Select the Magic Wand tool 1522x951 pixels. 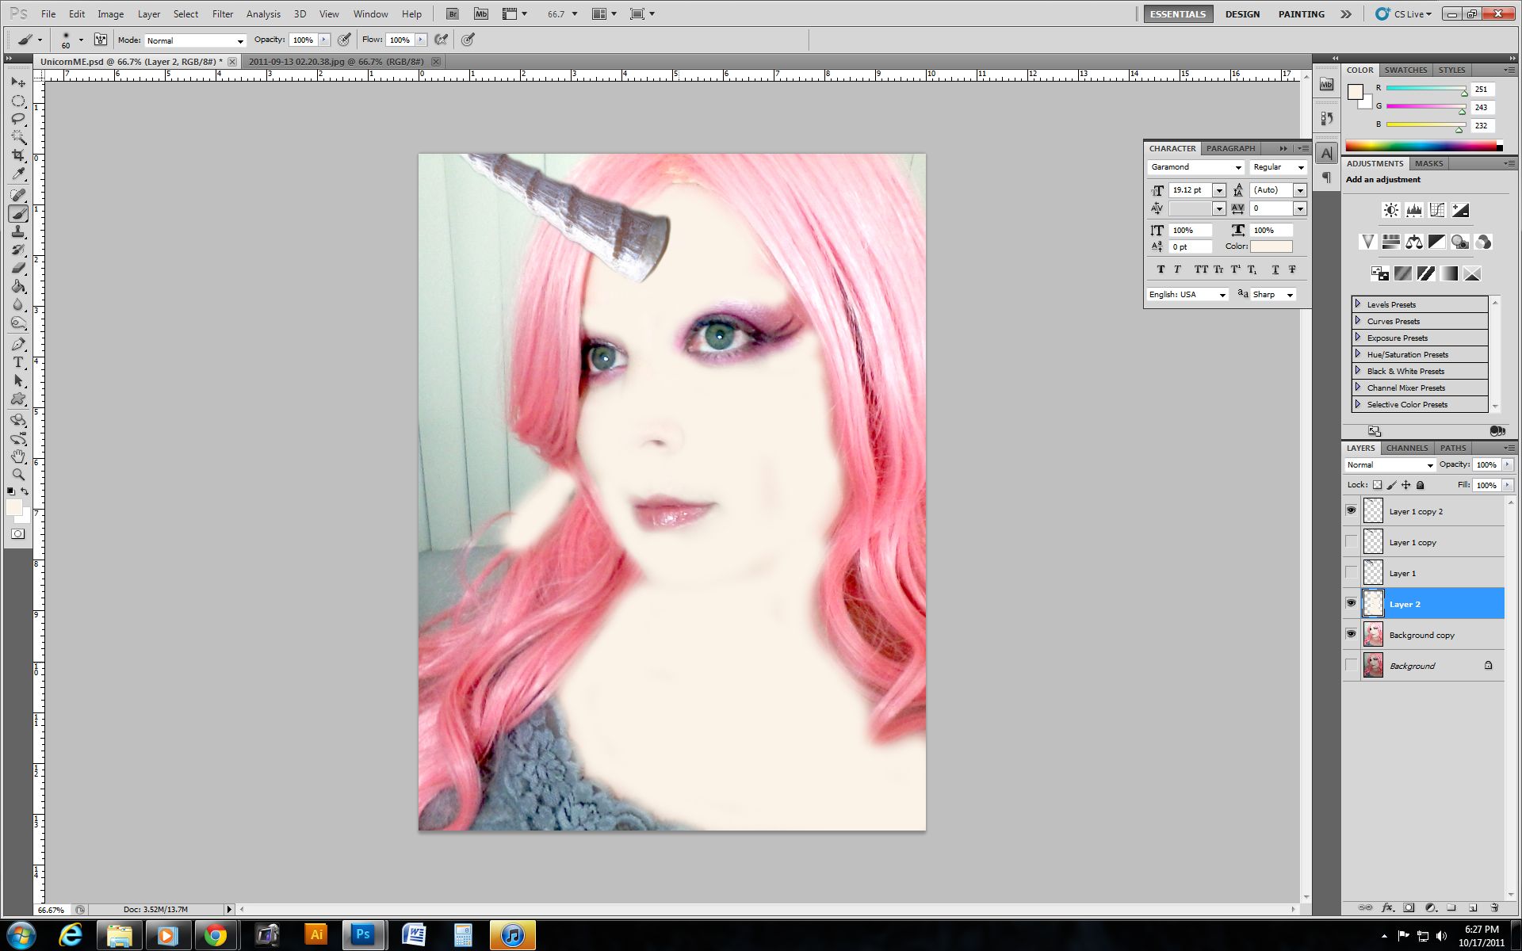(18, 137)
